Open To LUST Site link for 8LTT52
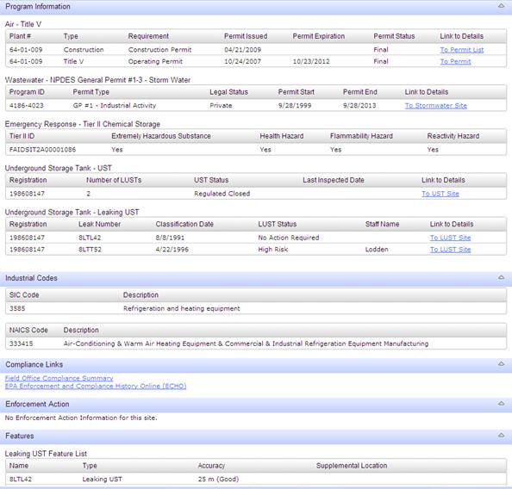This screenshot has height=489, width=512. coord(450,250)
